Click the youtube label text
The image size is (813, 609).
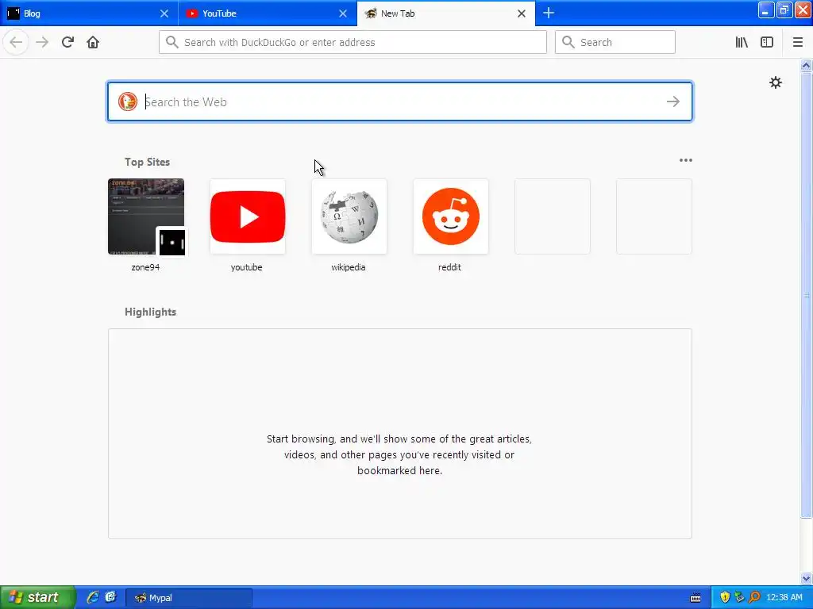[247, 267]
